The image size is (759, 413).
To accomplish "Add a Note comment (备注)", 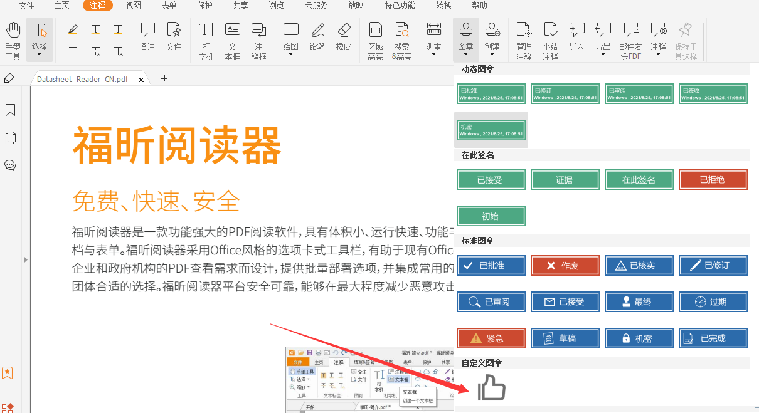I will [x=147, y=36].
